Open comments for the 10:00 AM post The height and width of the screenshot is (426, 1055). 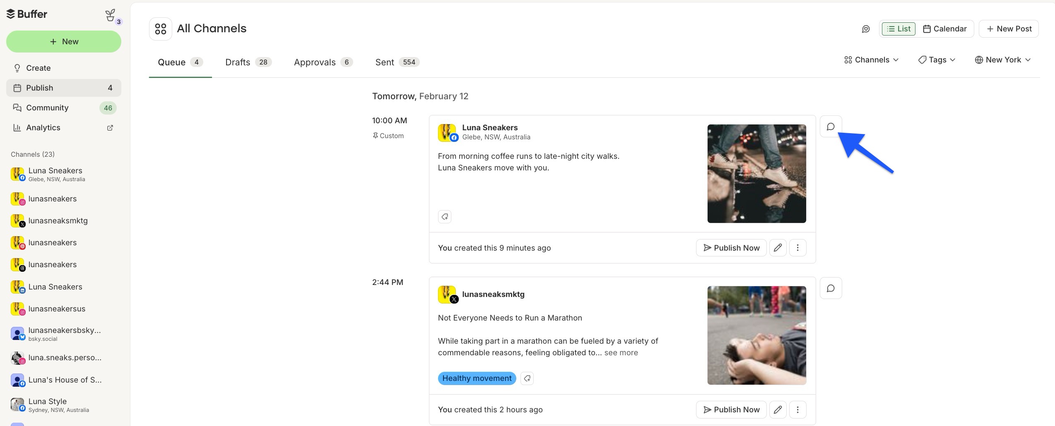pos(831,127)
